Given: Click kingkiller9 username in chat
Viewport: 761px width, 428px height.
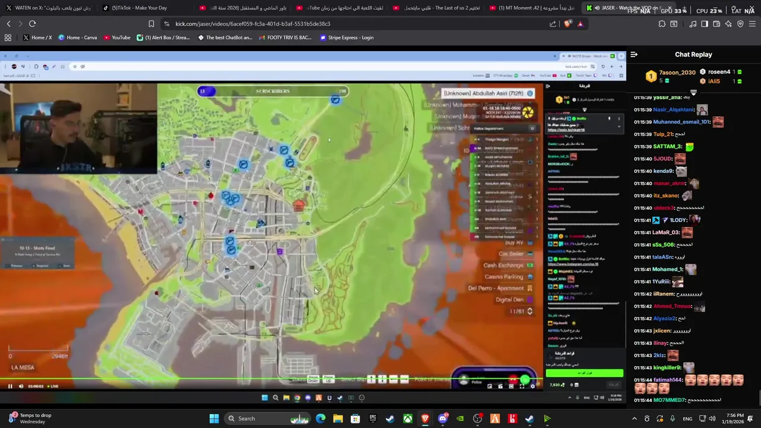Looking at the screenshot, I should tap(667, 368).
